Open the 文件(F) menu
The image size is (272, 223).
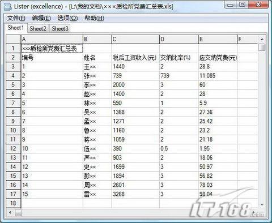pyautogui.click(x=16, y=18)
